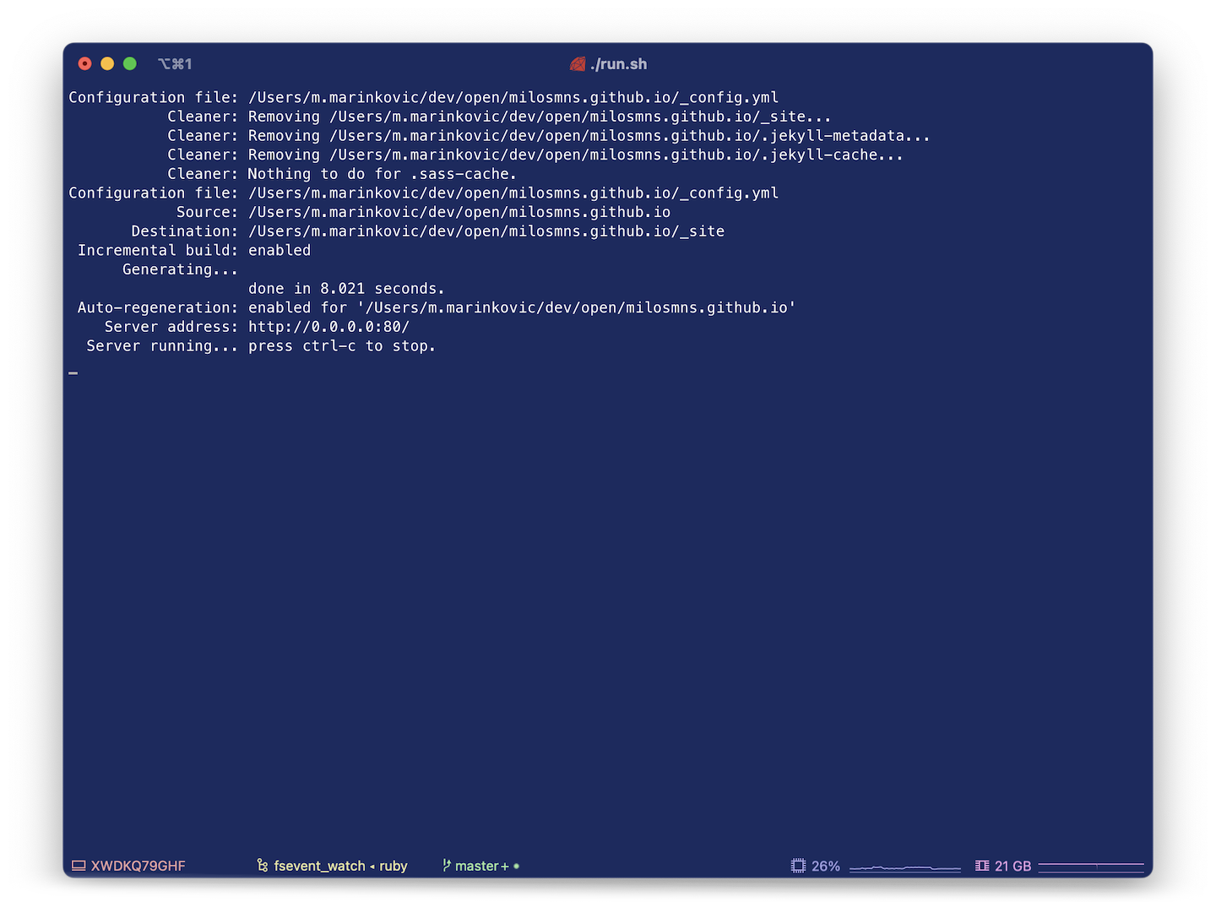The height and width of the screenshot is (902, 1216).
Task: Click the CPU chip icon in status bar
Action: [798, 866]
